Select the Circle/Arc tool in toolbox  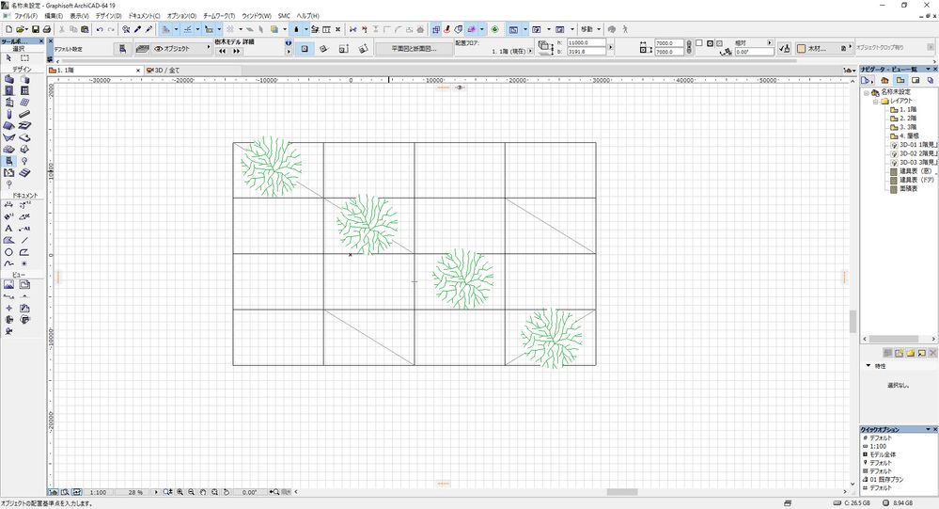coord(8,252)
